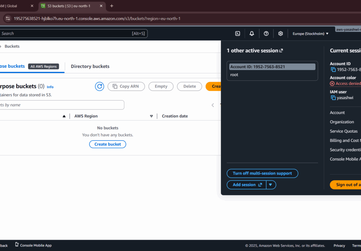Refresh the buckets list

(99, 86)
